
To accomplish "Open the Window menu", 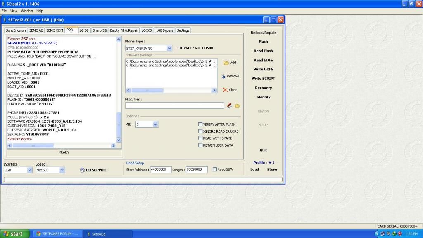I will pyautogui.click(x=27, y=11).
